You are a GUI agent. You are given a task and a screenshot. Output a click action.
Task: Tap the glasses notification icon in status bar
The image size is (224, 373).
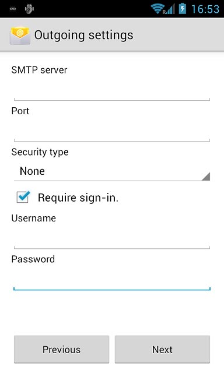13,9
